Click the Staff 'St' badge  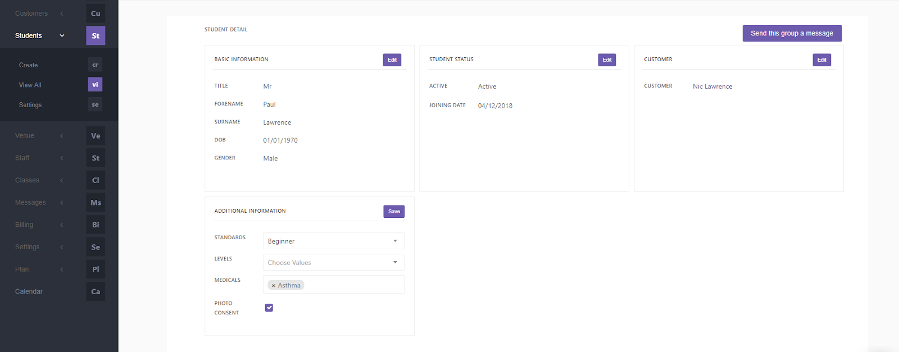click(96, 158)
